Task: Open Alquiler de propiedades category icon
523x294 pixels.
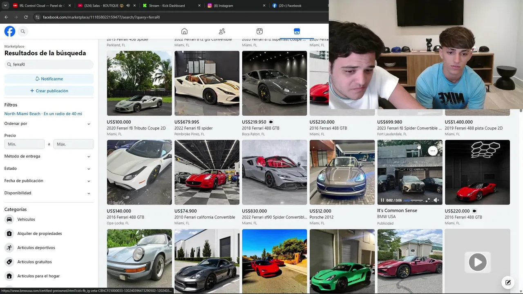Action: (9, 234)
